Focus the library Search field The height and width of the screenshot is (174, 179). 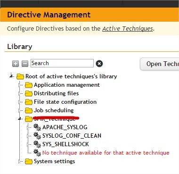pos(62,63)
